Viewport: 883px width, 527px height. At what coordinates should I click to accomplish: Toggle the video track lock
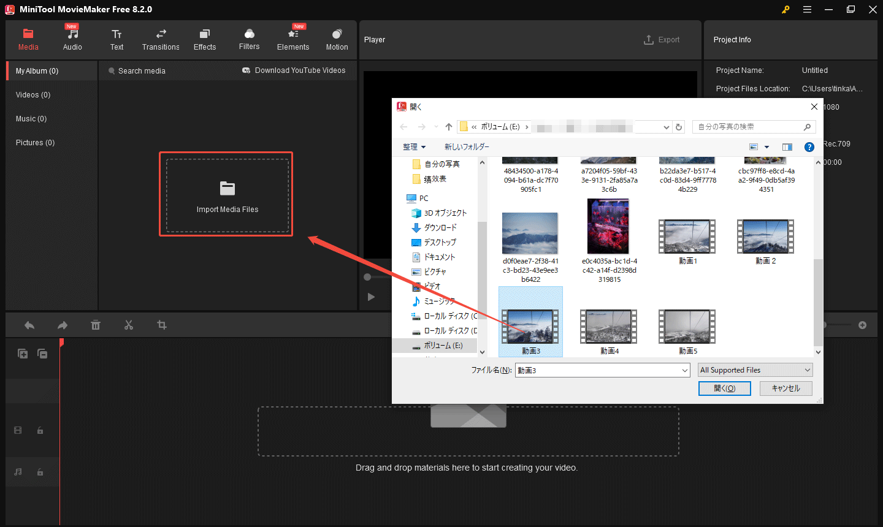pyautogui.click(x=40, y=431)
